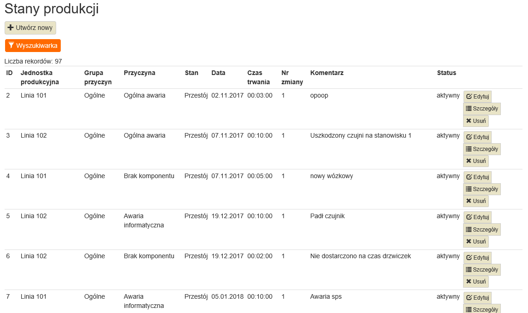Click Usuń on record ID 6

(476, 282)
